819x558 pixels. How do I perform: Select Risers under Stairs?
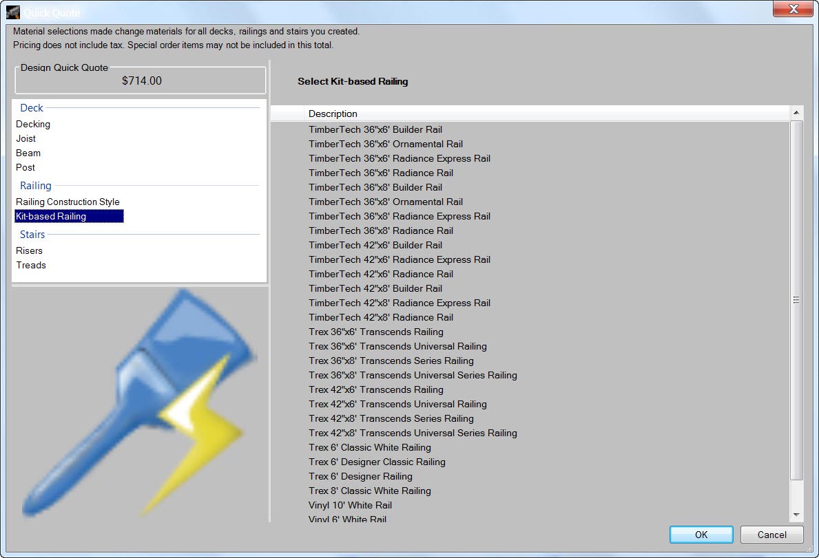click(x=29, y=251)
